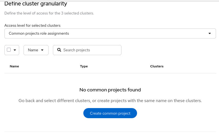The height and width of the screenshot is (137, 219).
Task: Click the magnifying glass search icon
Action: coord(59,50)
